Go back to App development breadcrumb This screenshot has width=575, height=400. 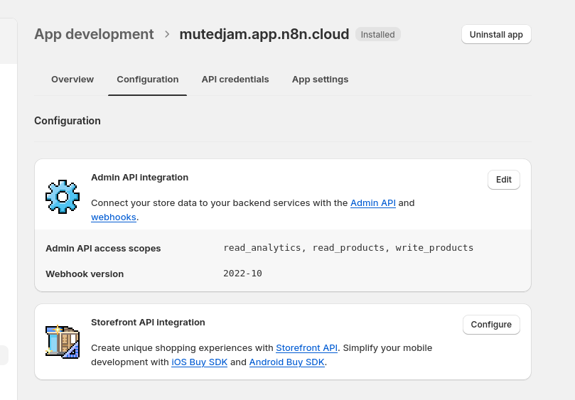[x=94, y=34]
